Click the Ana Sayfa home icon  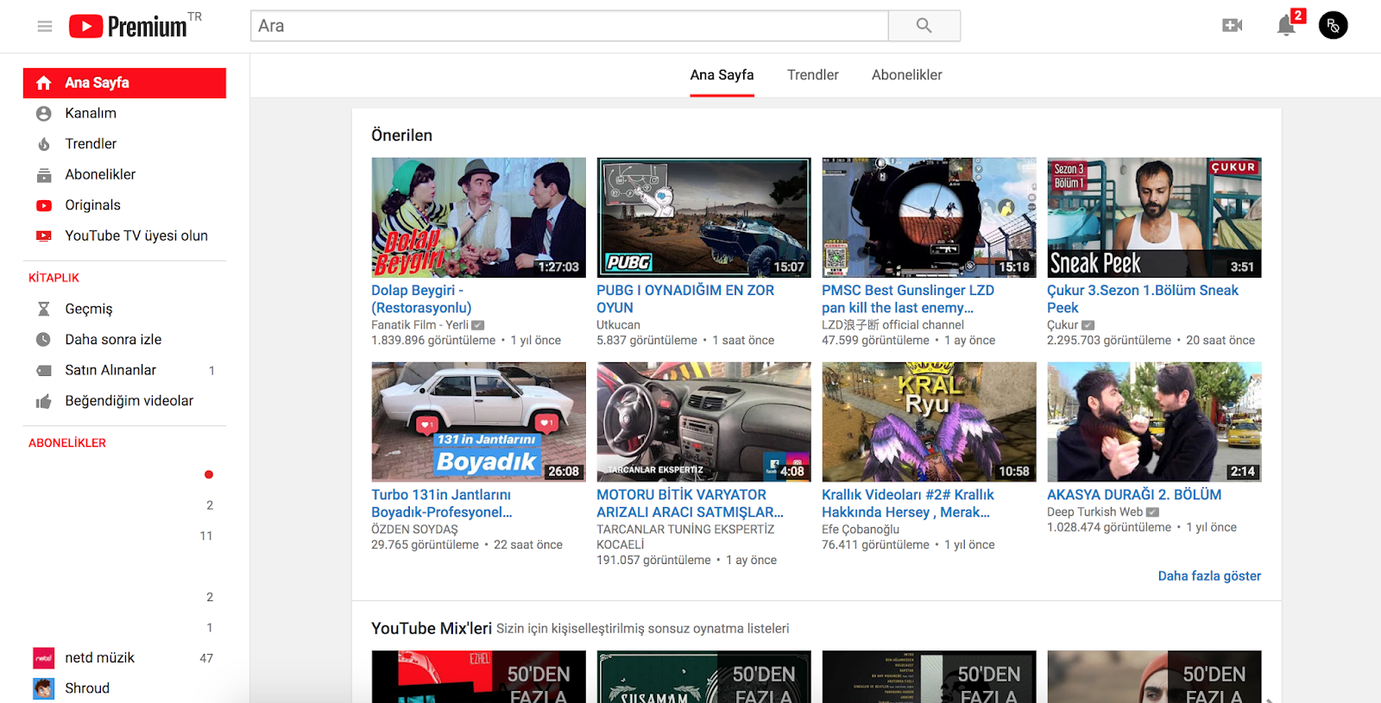coord(44,83)
